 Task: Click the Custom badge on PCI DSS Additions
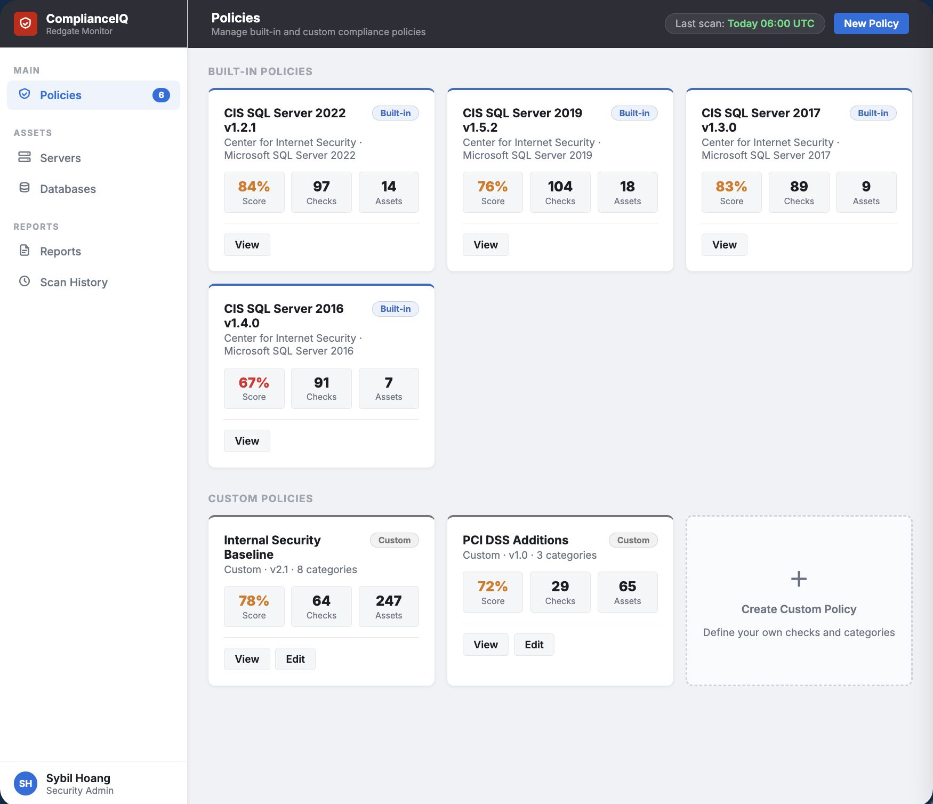[633, 540]
